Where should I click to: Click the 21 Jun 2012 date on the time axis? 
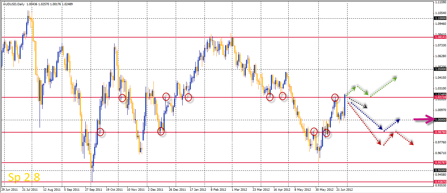[x=345, y=189]
